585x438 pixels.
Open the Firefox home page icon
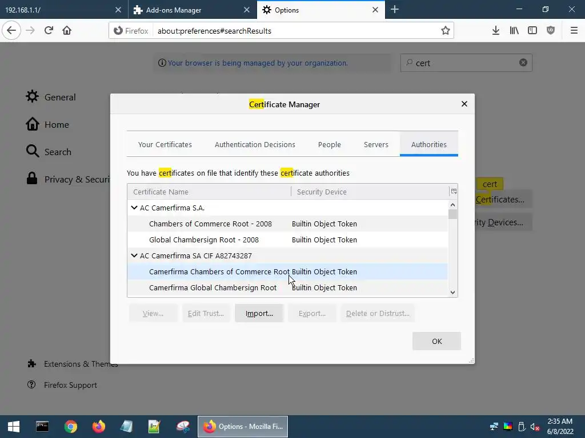point(67,31)
